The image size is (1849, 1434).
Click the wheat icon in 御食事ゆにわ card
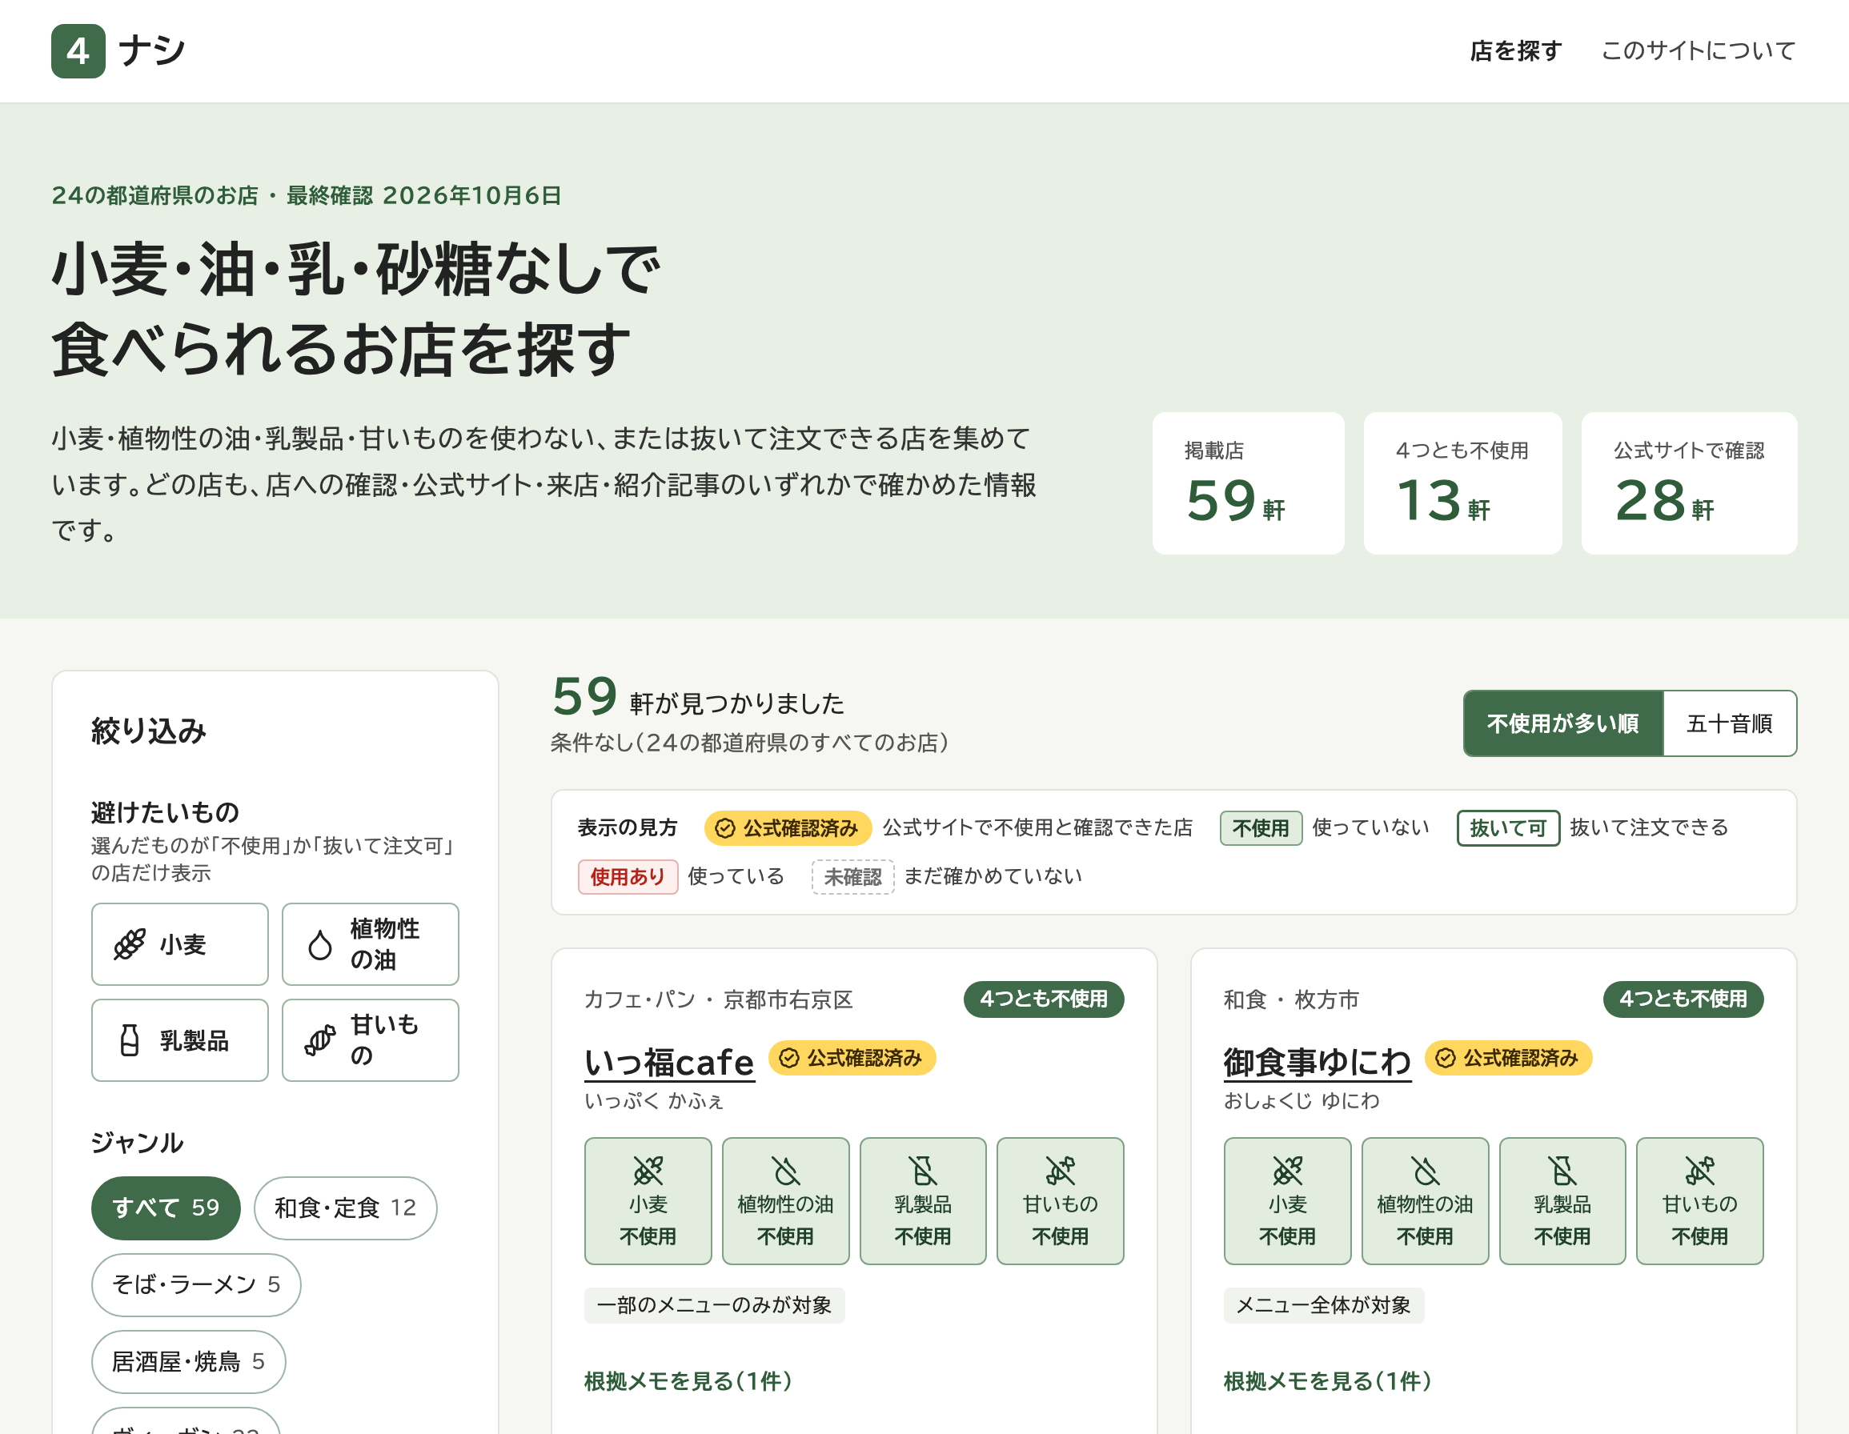(x=1287, y=1172)
